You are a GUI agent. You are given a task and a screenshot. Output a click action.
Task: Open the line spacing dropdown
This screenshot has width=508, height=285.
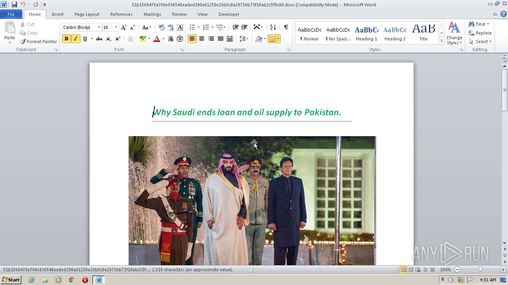(x=244, y=39)
